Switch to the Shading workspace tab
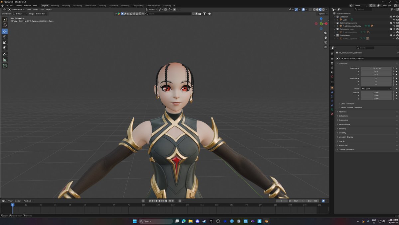This screenshot has width=399, height=225. click(x=103, y=6)
